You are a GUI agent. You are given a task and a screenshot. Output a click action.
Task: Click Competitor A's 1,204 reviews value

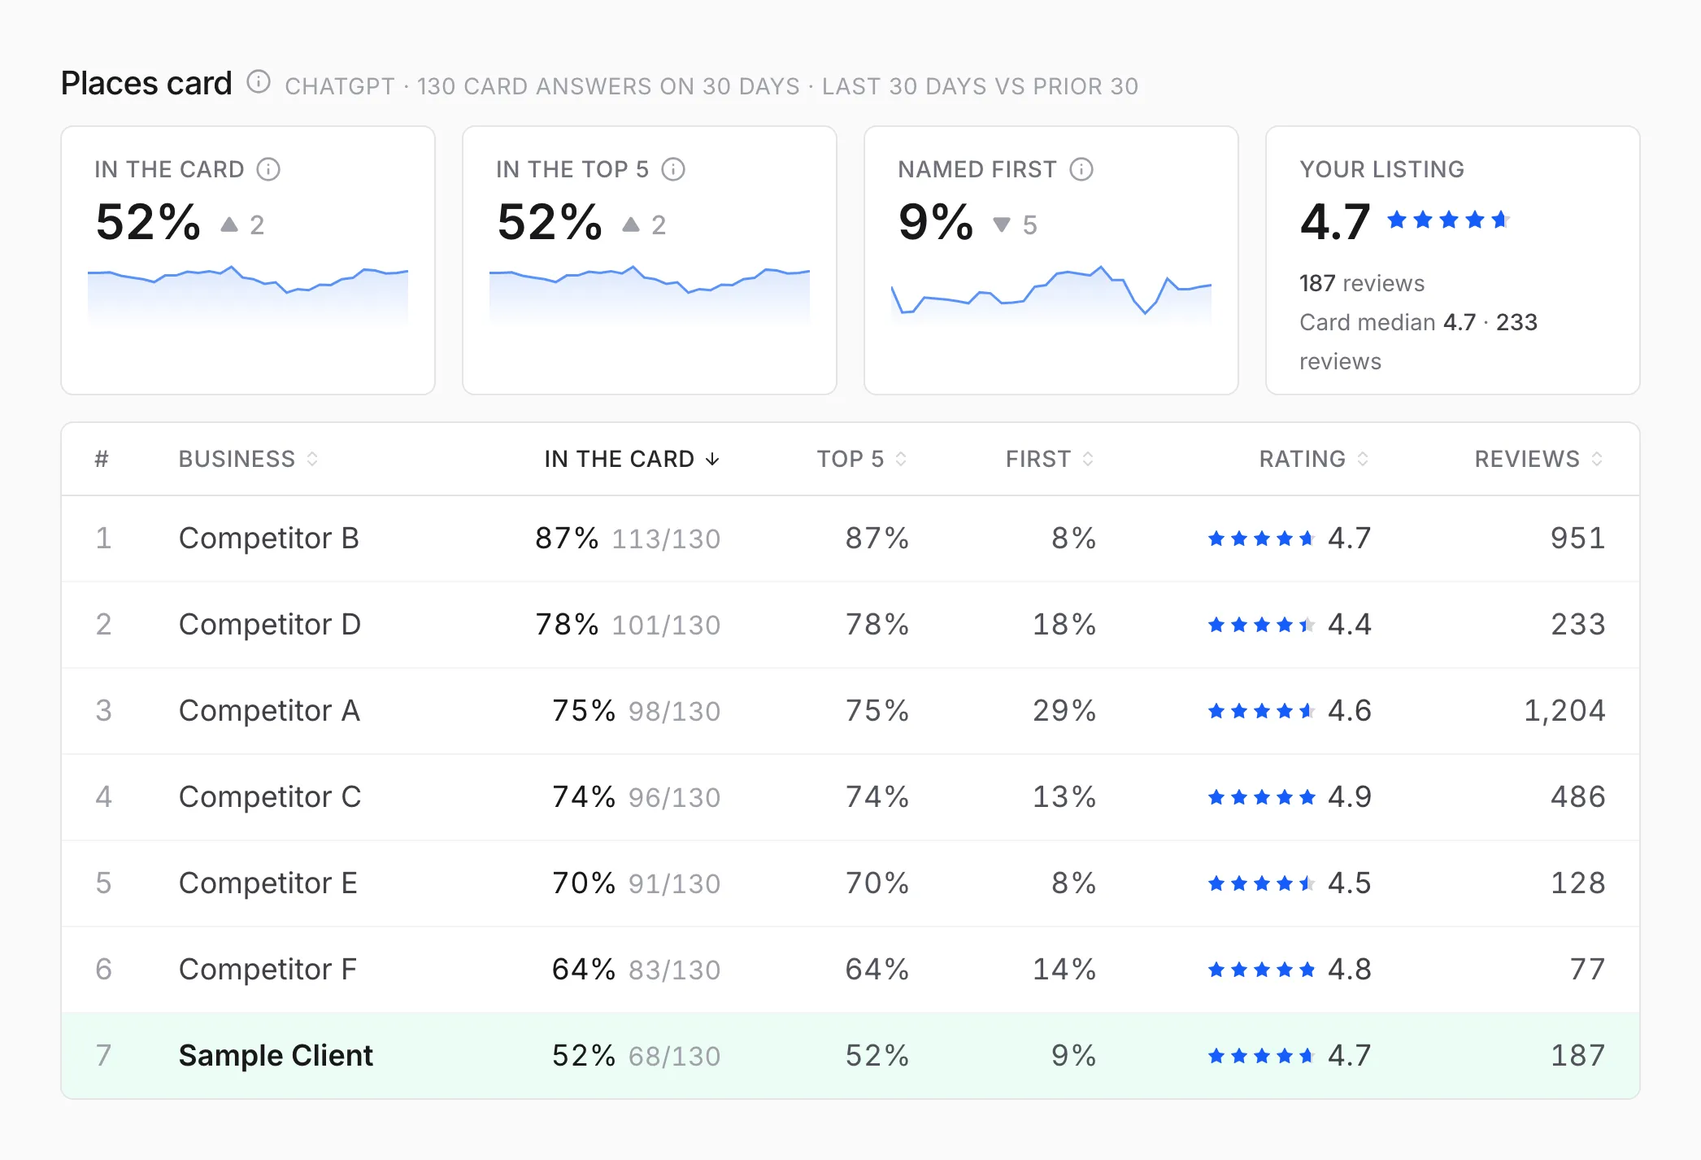(1564, 711)
